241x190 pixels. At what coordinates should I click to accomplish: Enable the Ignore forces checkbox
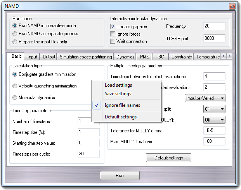113,34
